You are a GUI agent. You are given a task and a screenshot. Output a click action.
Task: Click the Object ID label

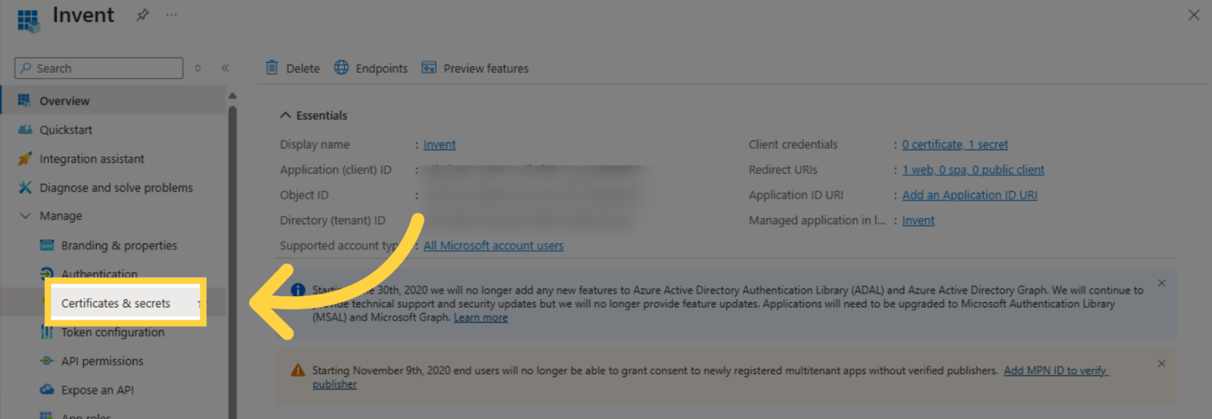(304, 195)
